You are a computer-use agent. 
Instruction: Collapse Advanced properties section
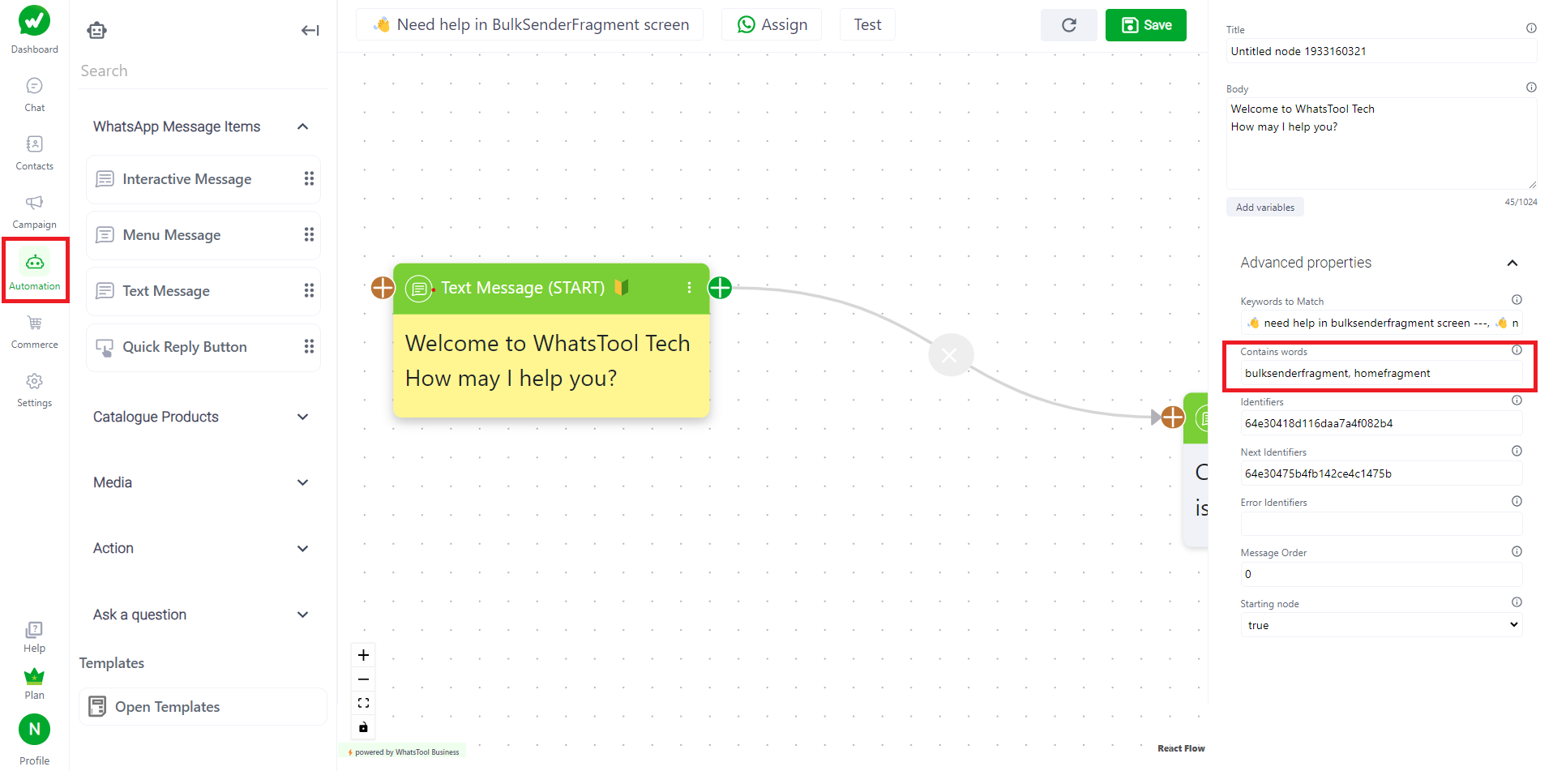click(1512, 263)
